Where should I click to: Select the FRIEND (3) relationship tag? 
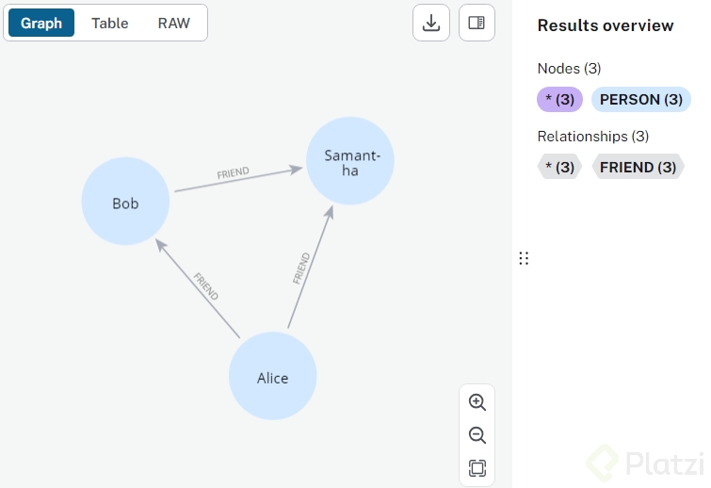pos(638,167)
